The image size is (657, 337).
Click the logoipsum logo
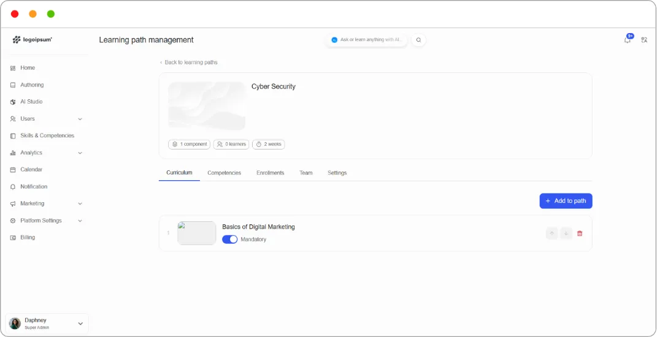coord(33,40)
